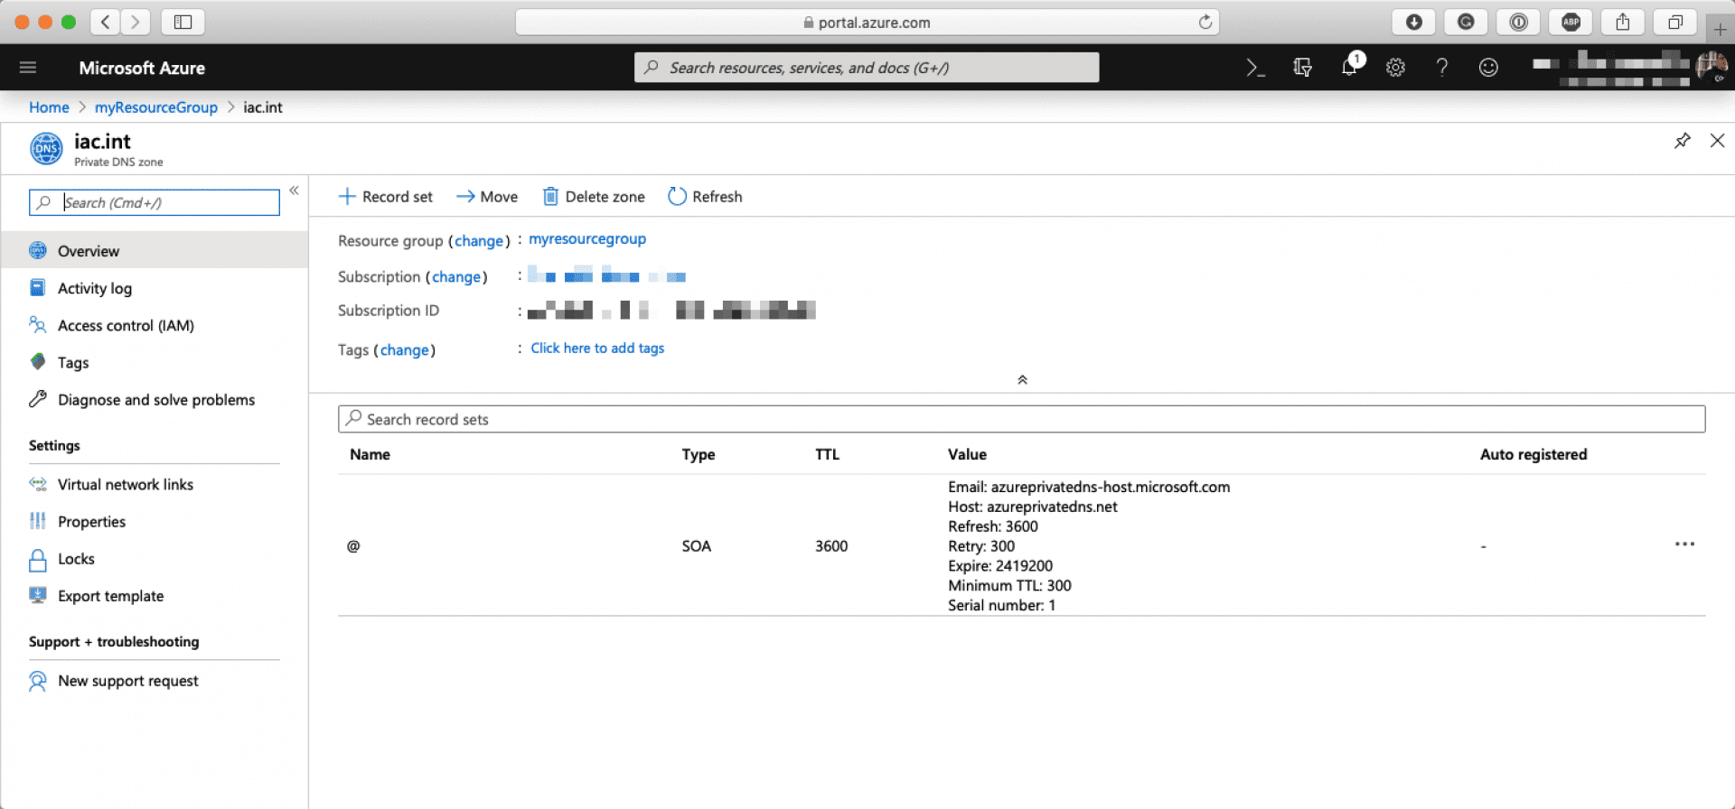The height and width of the screenshot is (809, 1735).
Task: Sort by the Name column header
Action: coord(370,454)
